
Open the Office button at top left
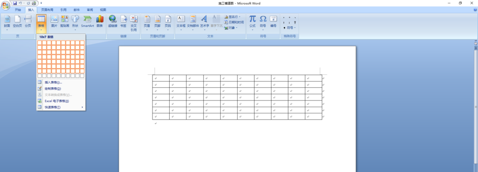pyautogui.click(x=5, y=5)
